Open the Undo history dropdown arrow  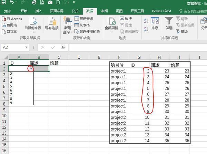(16, 2)
